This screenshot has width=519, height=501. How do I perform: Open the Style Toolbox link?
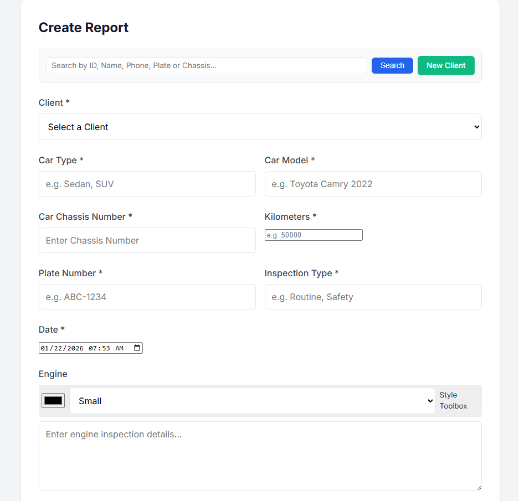coord(453,400)
